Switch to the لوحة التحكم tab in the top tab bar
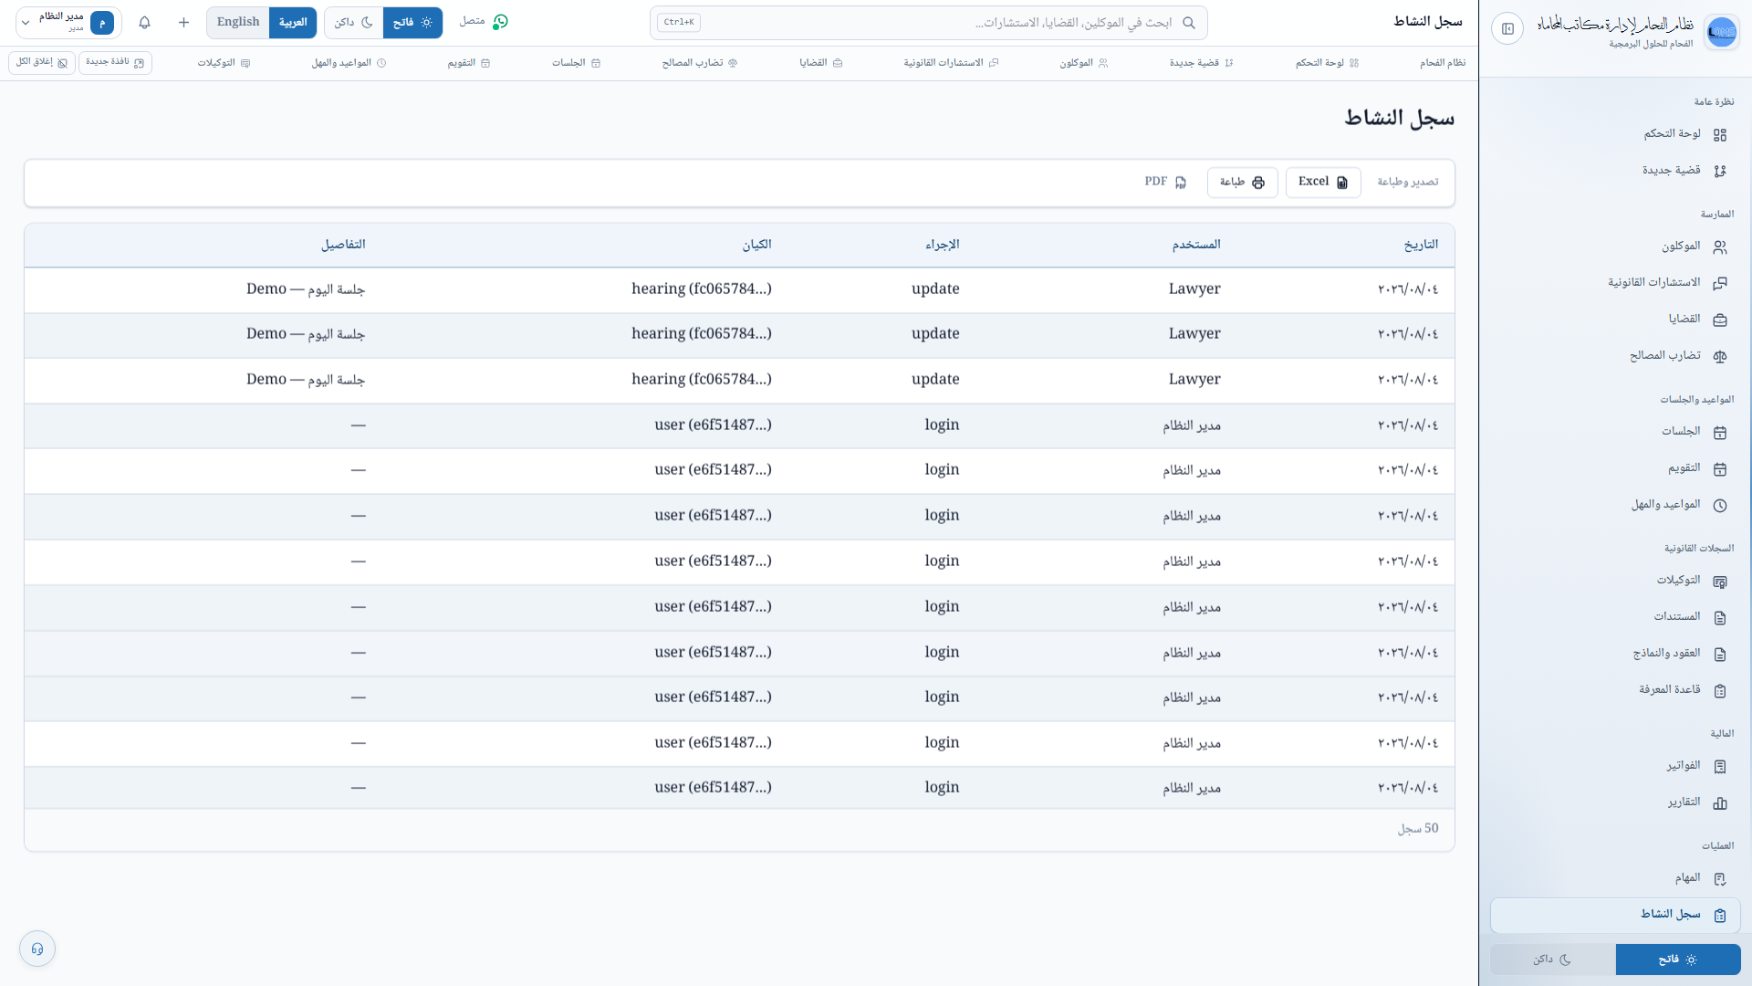 tap(1328, 63)
